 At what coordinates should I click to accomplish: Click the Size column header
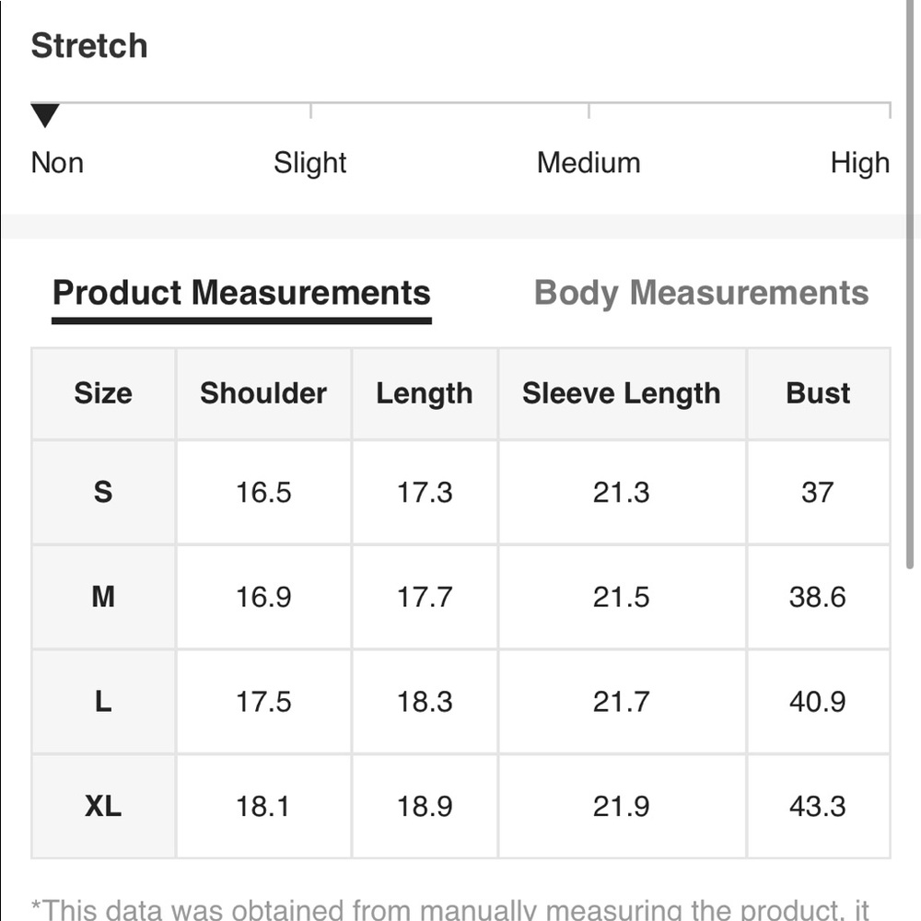(x=103, y=393)
